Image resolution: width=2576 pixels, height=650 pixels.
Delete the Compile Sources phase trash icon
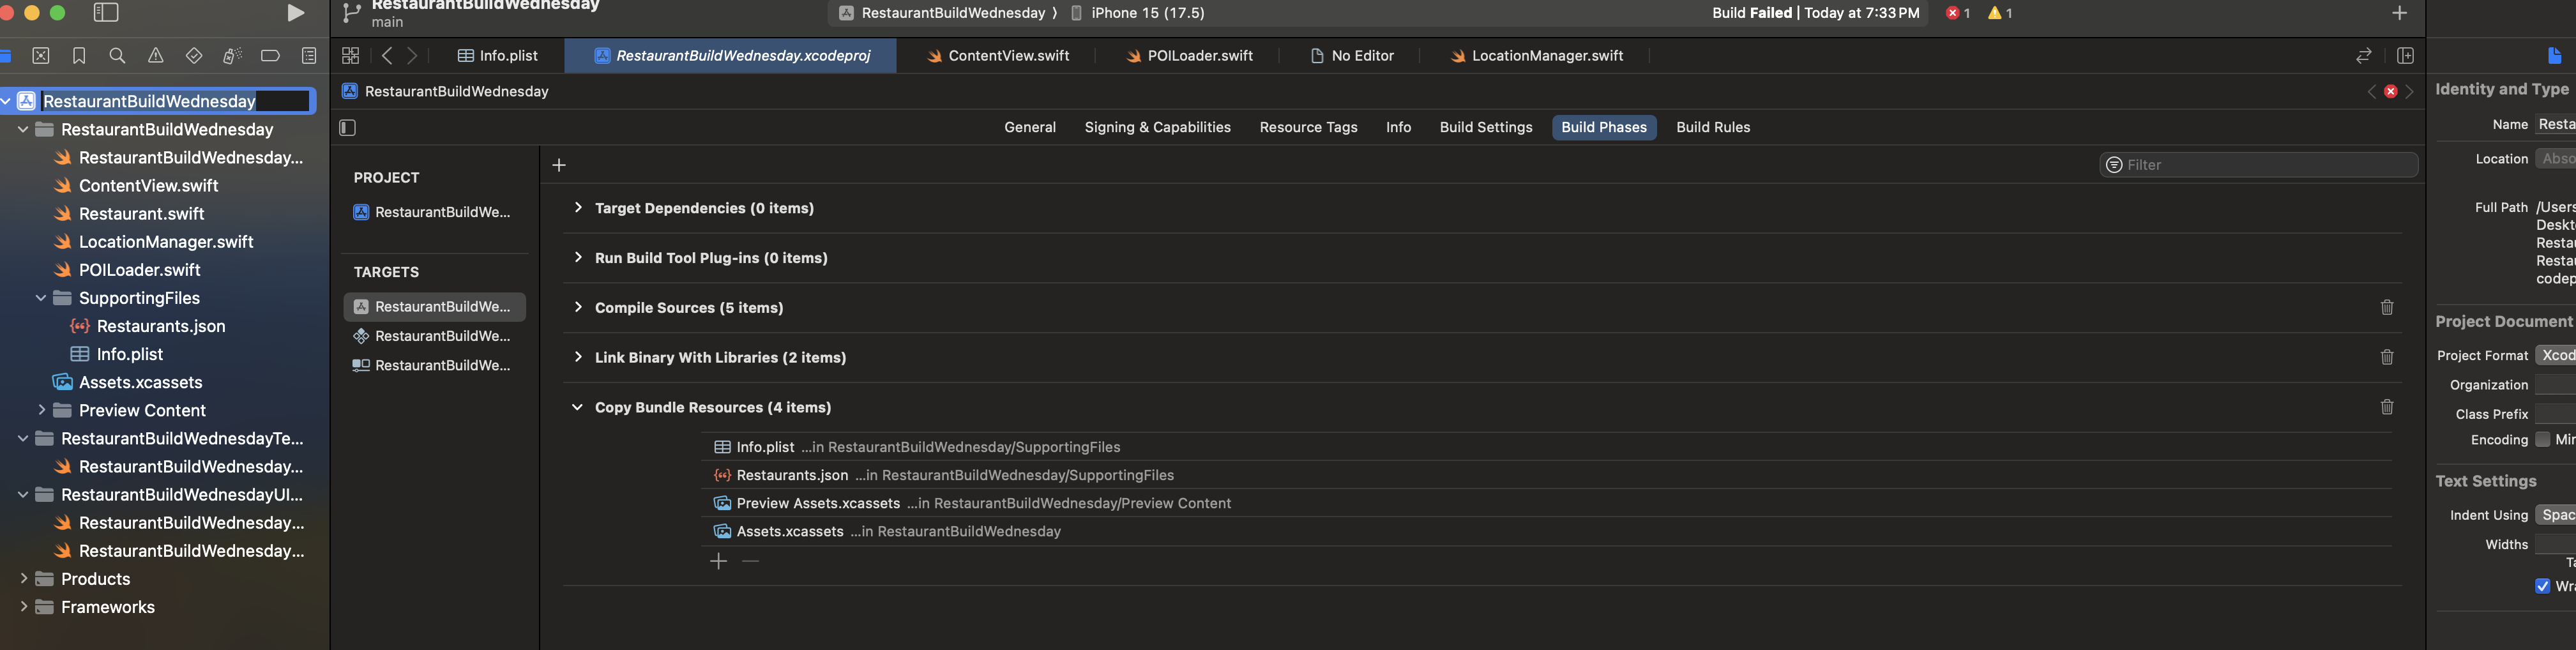[x=2386, y=308]
